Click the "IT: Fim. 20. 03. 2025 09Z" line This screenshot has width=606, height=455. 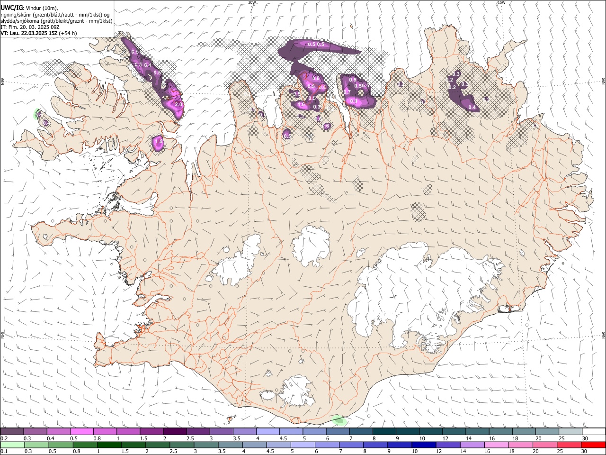(x=30, y=27)
